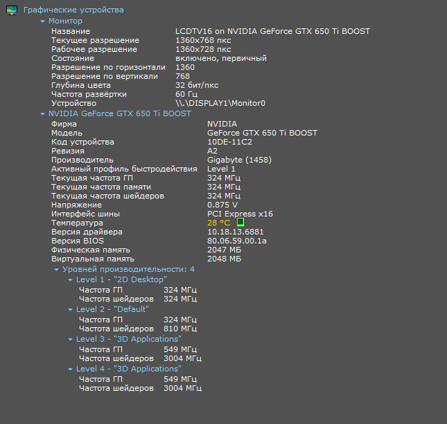
Task: Click the graphics devices monitor icon
Action: 11,10
